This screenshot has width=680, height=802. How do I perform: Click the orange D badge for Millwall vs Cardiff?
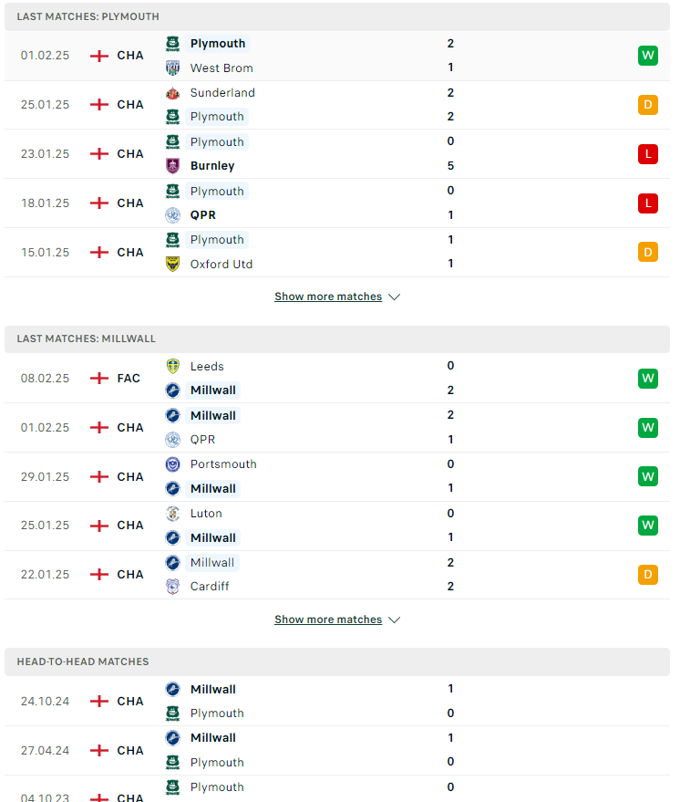[648, 575]
